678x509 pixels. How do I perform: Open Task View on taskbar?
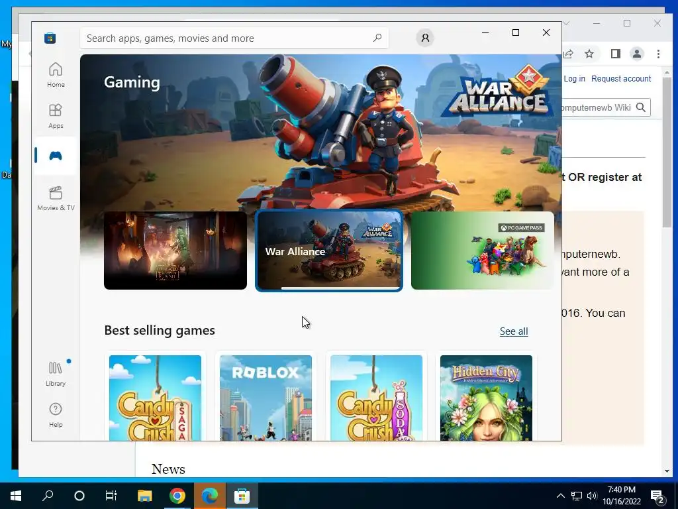111,496
